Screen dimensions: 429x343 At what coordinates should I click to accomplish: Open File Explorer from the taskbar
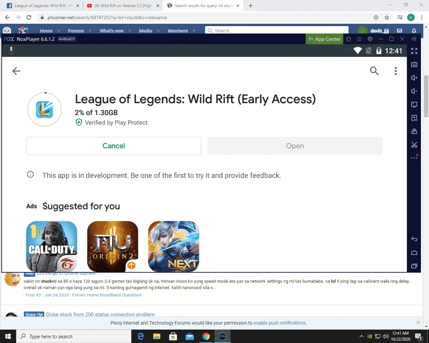coord(157,336)
